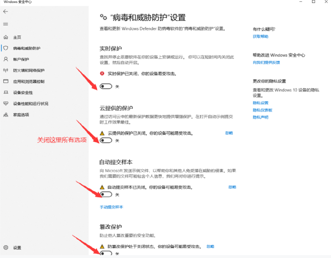
Task: Click the family icon for 家庭选项
Action: point(6,115)
